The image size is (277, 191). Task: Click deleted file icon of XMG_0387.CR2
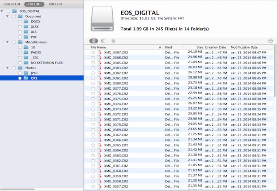(x=100, y=52)
